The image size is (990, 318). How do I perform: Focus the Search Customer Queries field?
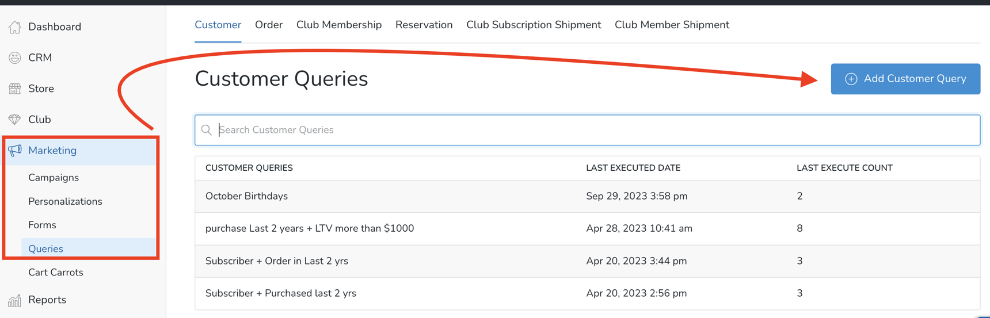click(587, 130)
